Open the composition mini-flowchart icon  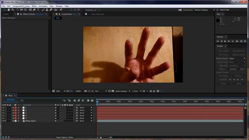tap(64, 101)
